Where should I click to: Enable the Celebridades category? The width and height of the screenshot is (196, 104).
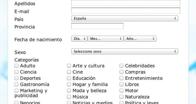click(x=121, y=66)
